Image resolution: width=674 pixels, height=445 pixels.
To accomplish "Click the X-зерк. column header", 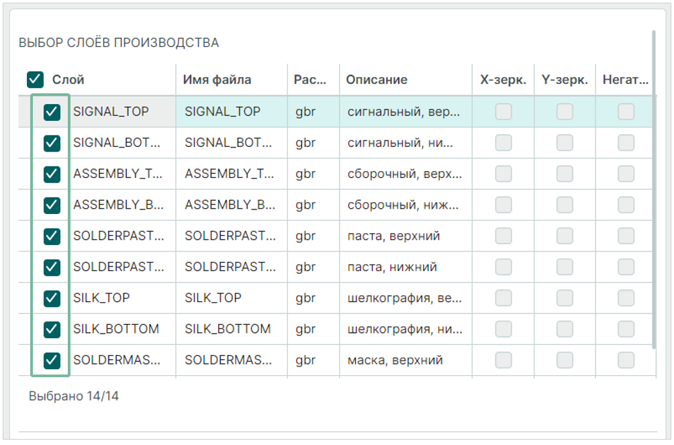I will 503,80.
